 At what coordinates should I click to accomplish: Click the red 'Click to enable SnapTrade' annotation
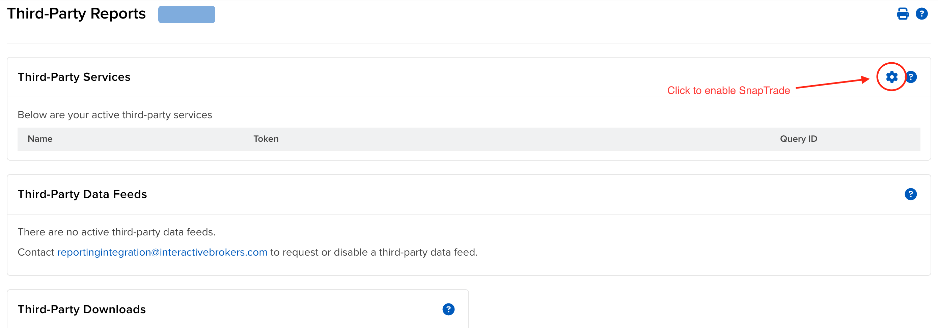coord(728,90)
